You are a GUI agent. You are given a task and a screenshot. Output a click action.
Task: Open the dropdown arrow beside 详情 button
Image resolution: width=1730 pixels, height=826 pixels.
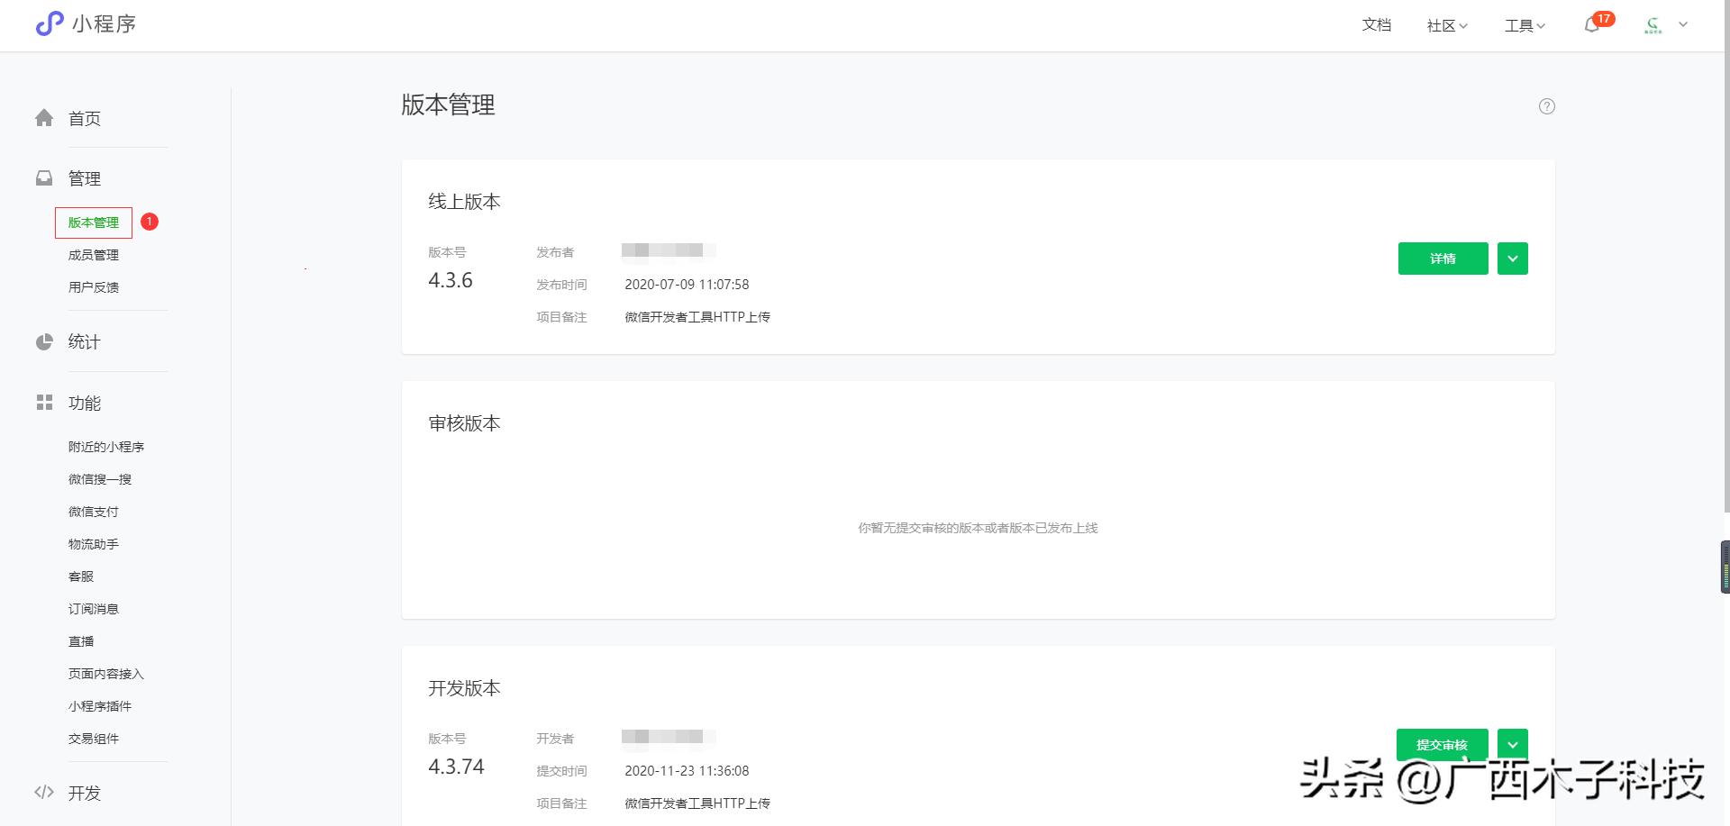[1513, 259]
